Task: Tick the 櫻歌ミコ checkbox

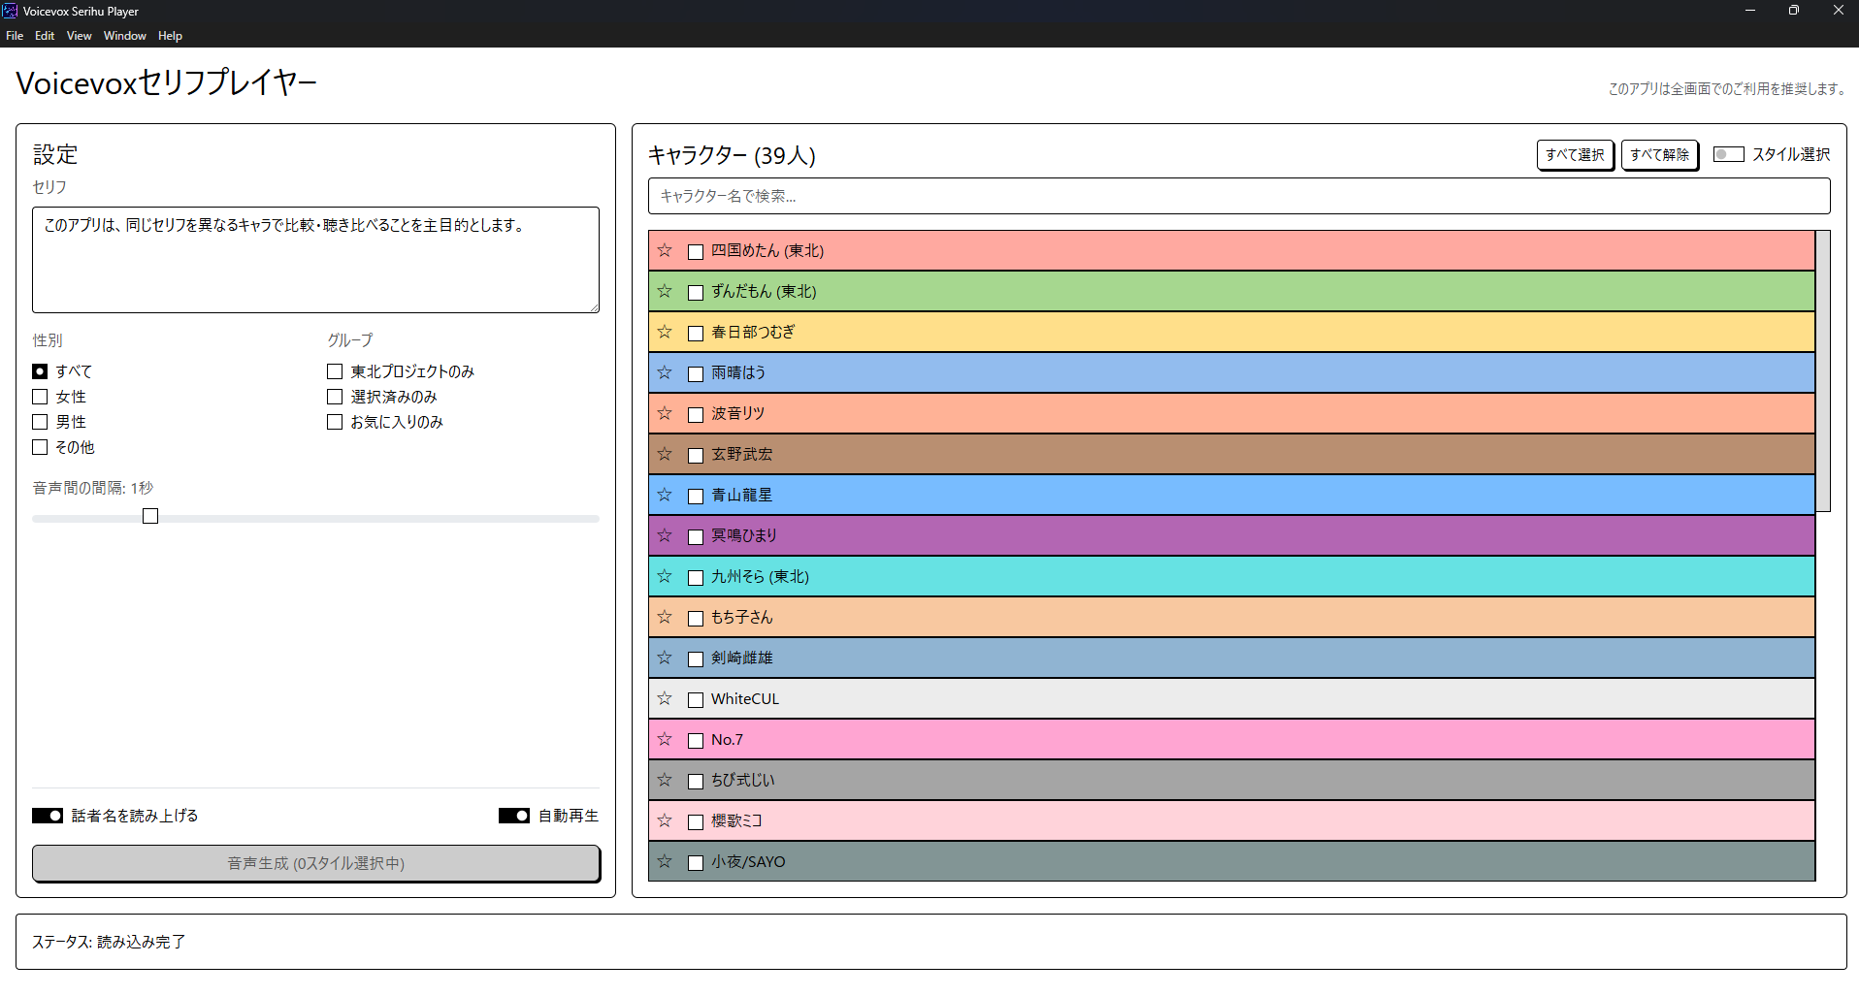Action: tap(696, 822)
